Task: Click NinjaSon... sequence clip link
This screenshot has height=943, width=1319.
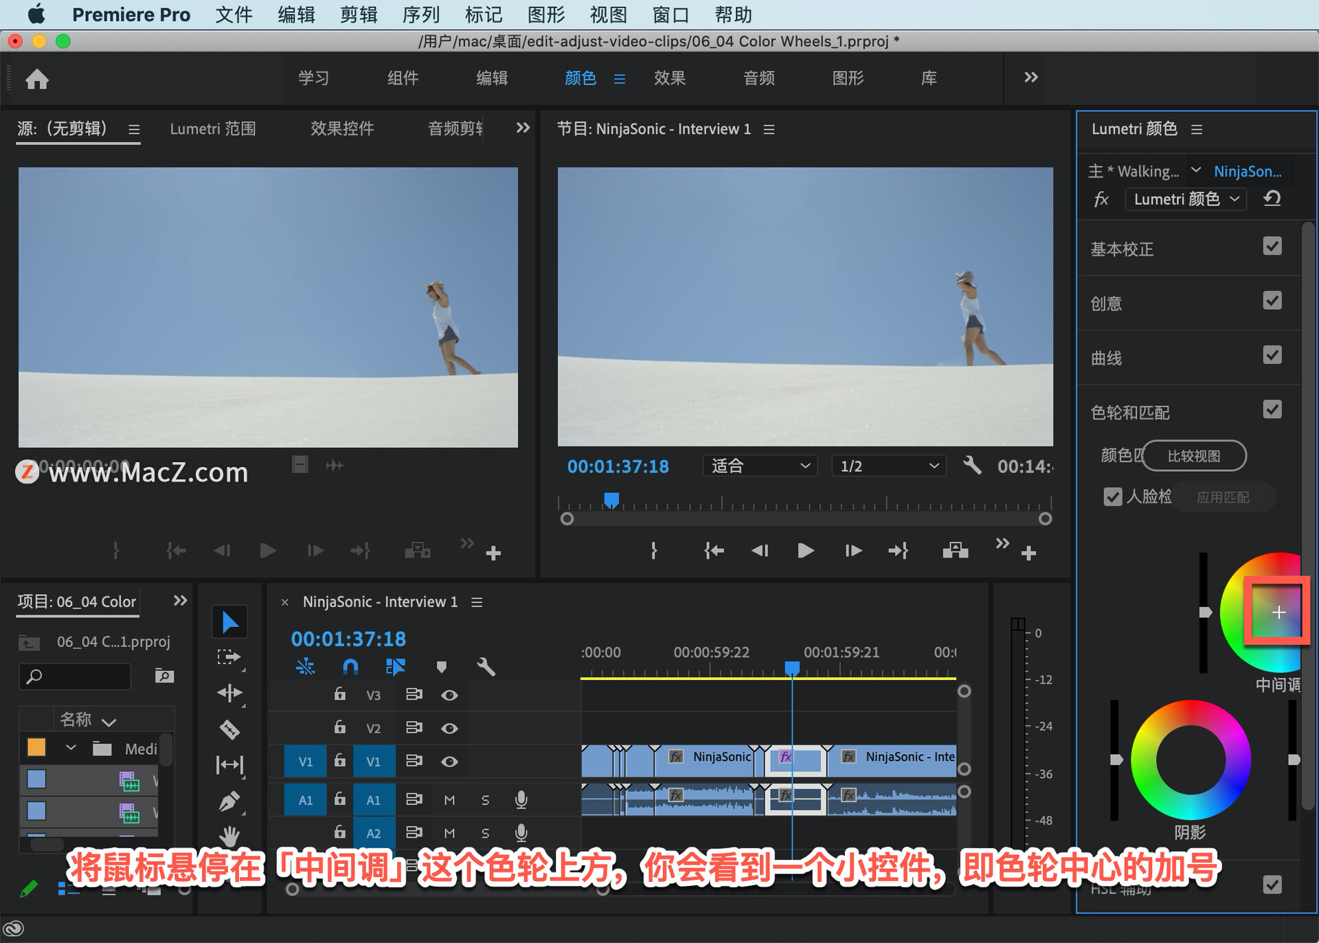Action: pyautogui.click(x=1248, y=171)
